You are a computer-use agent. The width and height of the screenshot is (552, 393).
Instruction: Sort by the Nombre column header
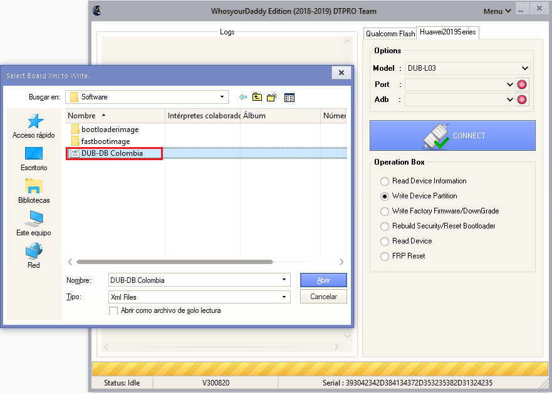pyautogui.click(x=115, y=116)
